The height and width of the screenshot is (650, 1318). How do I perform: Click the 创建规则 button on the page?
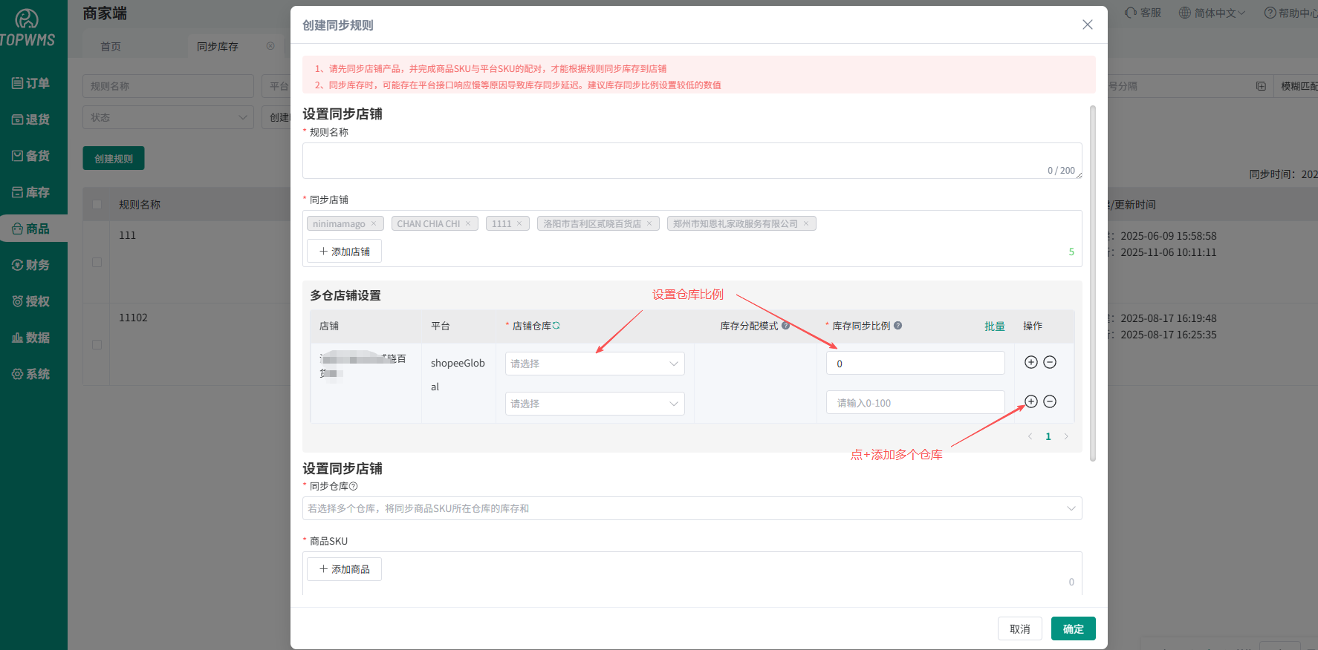tap(114, 158)
